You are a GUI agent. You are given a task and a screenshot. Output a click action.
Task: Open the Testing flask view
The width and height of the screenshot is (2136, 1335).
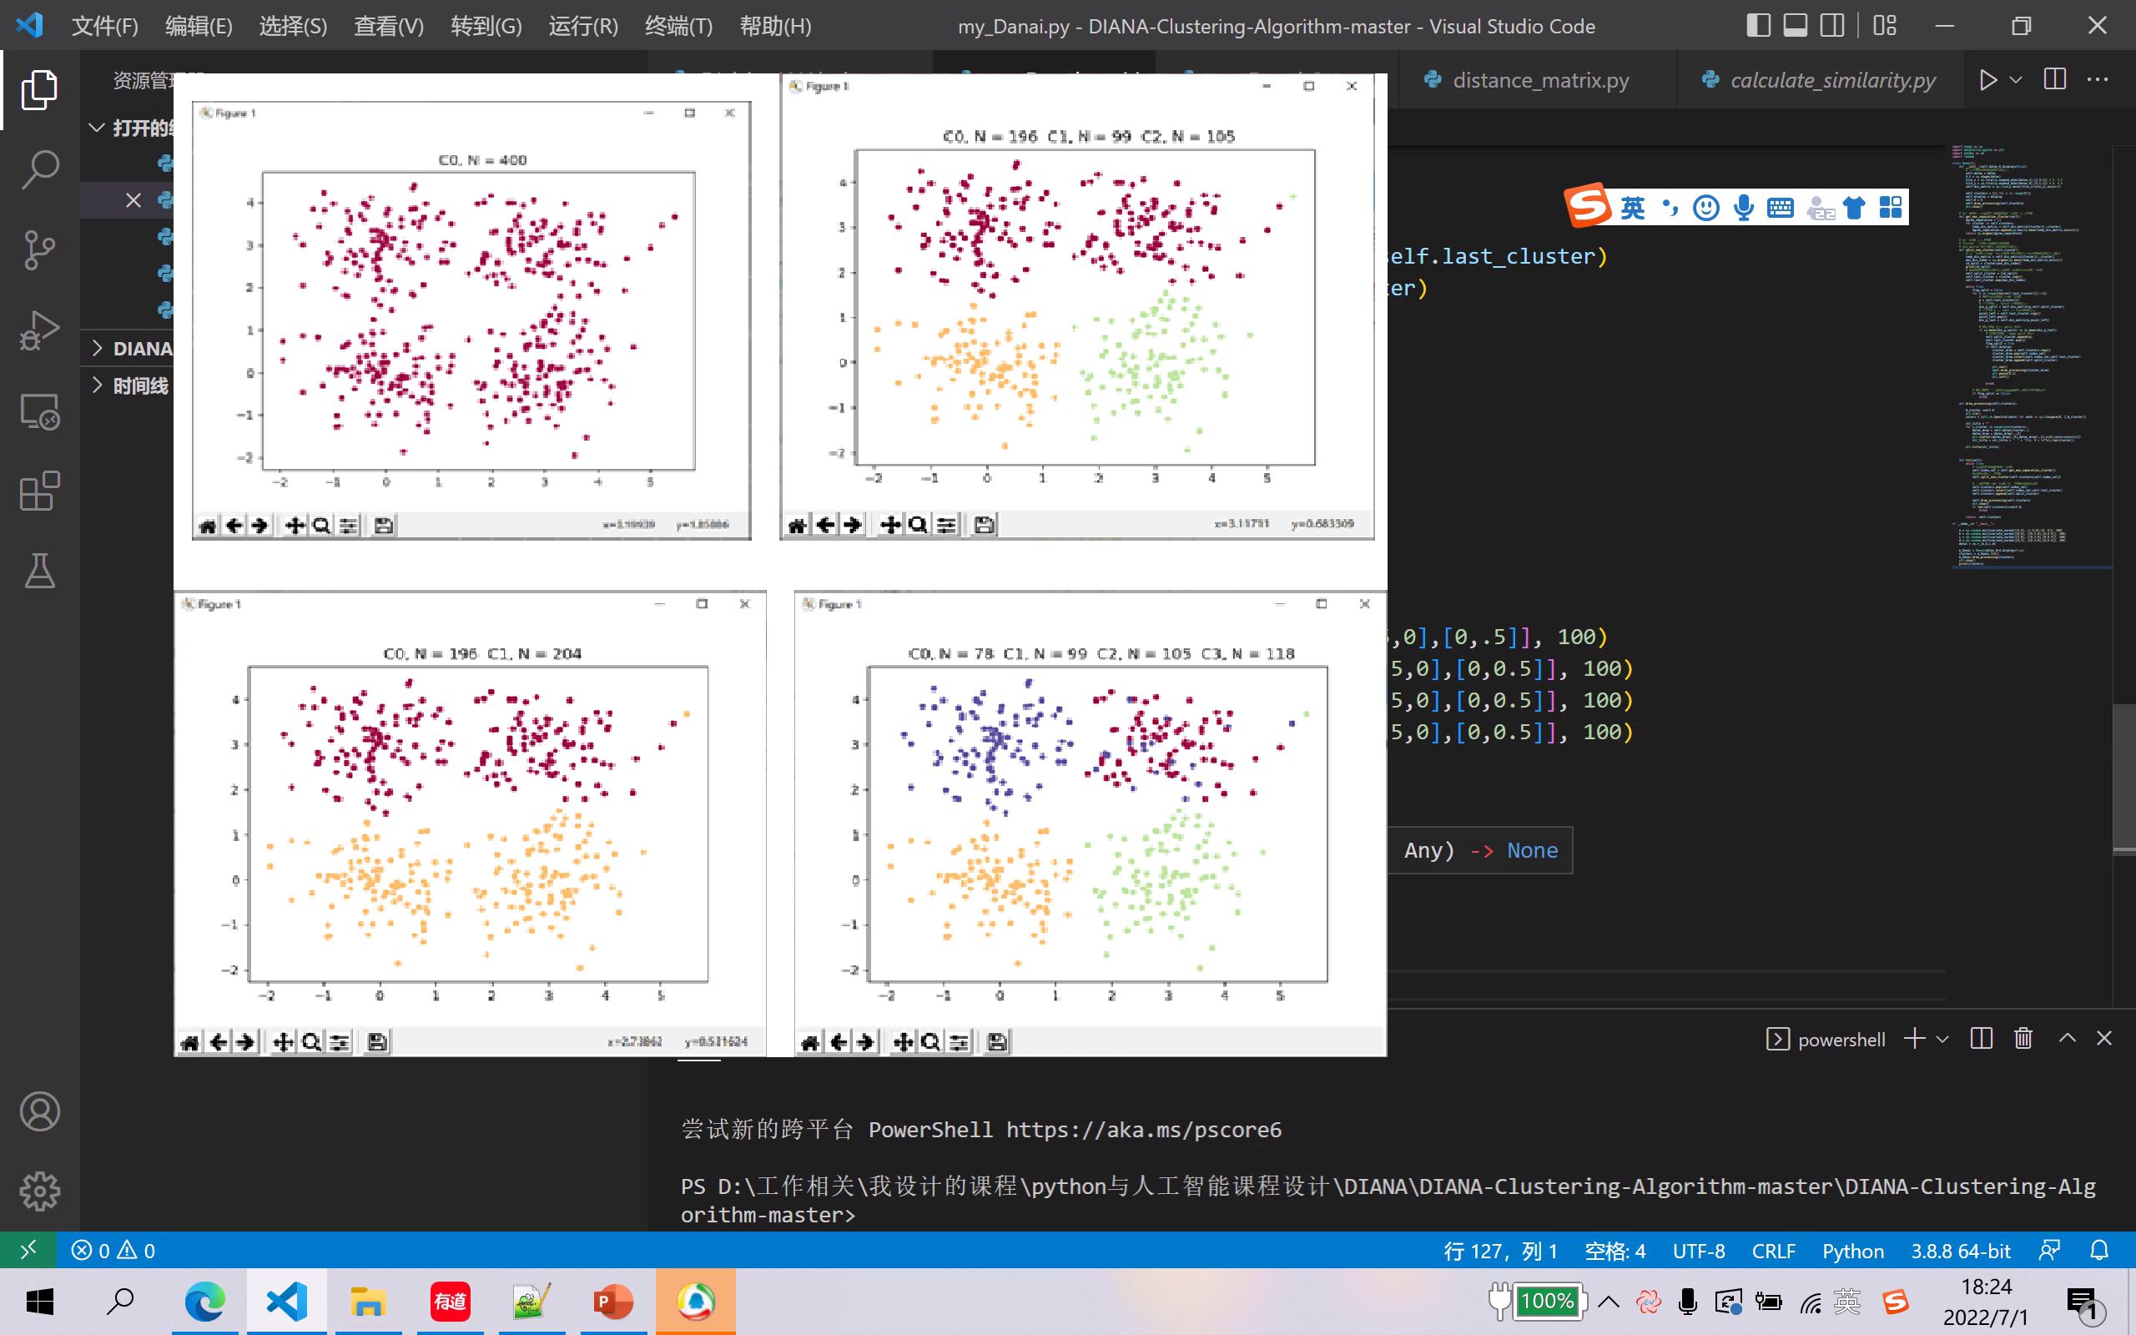pyautogui.click(x=40, y=572)
